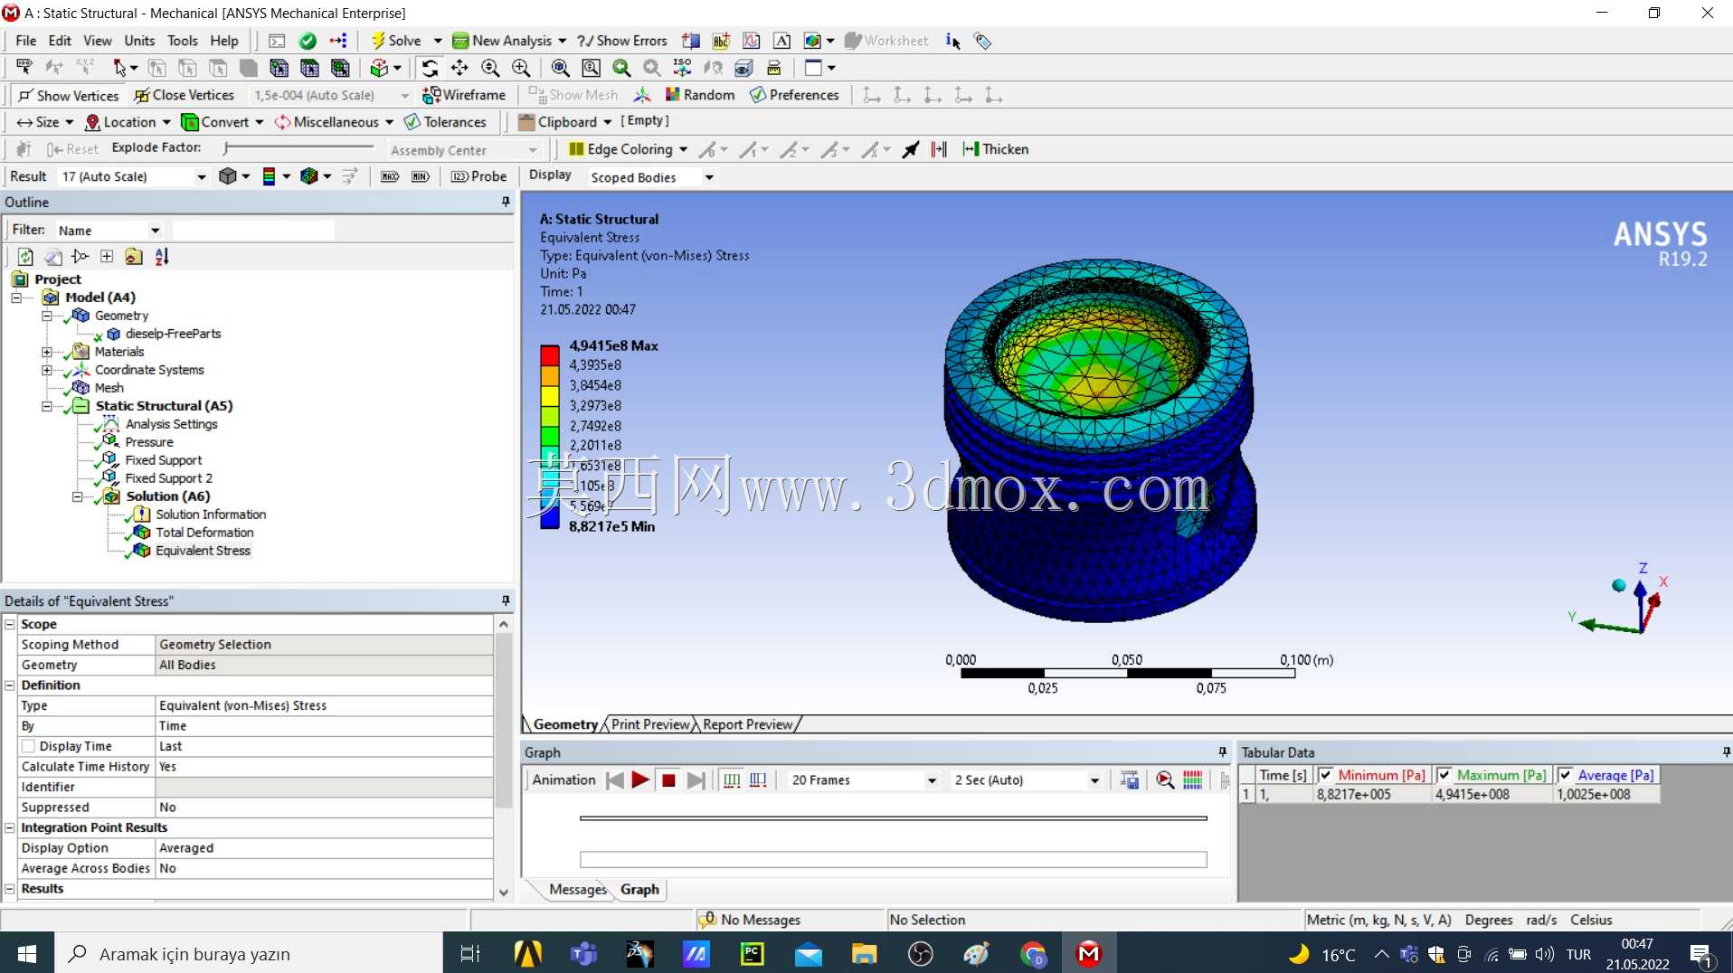
Task: Click the Windows Start button
Action: (x=27, y=953)
